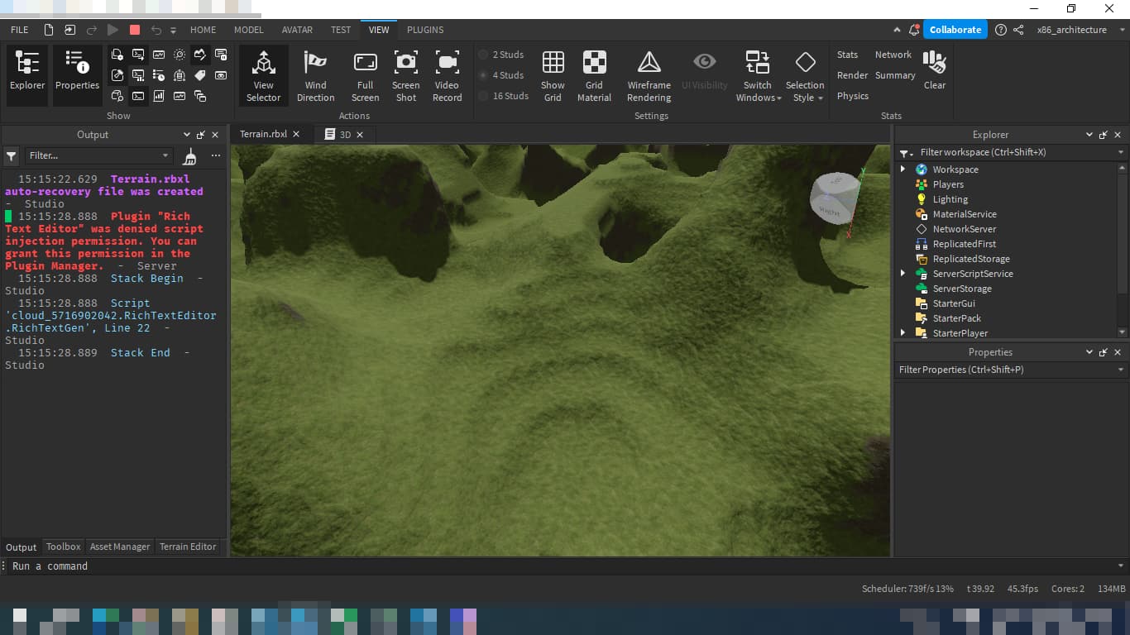Screen dimensions: 1130x635
Task: Toggle Wireframe Rendering on
Action: pyautogui.click(x=649, y=74)
